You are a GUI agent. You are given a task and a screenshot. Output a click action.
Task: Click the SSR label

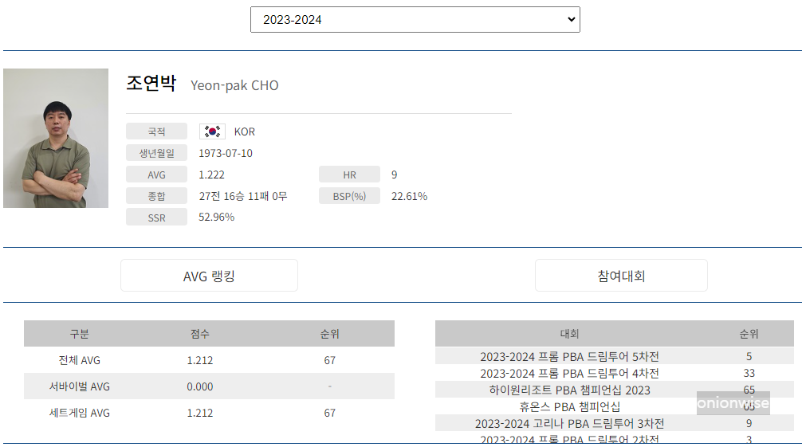tap(156, 218)
